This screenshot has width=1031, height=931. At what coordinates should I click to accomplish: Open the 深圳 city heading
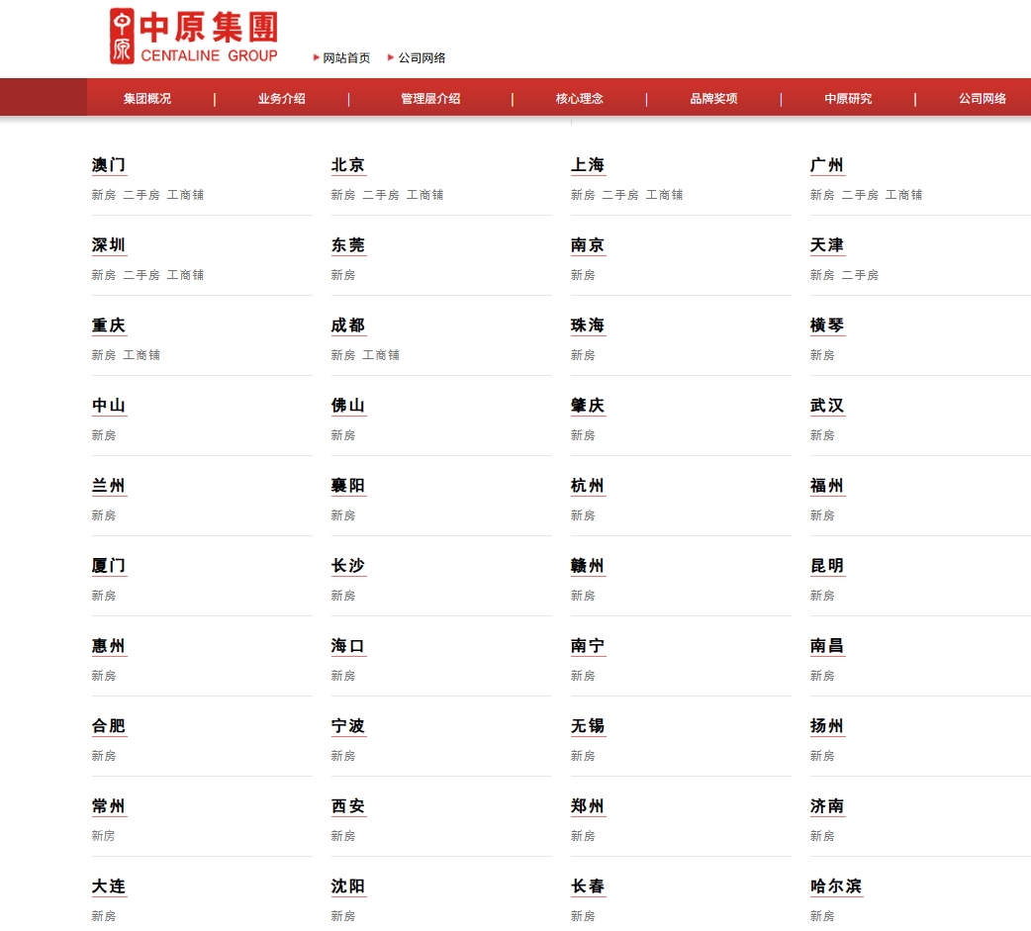[x=109, y=245]
